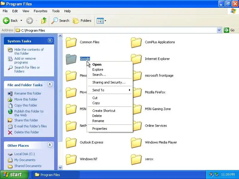Open the View menu
Screen dimensions: 239x179
point(26,11)
